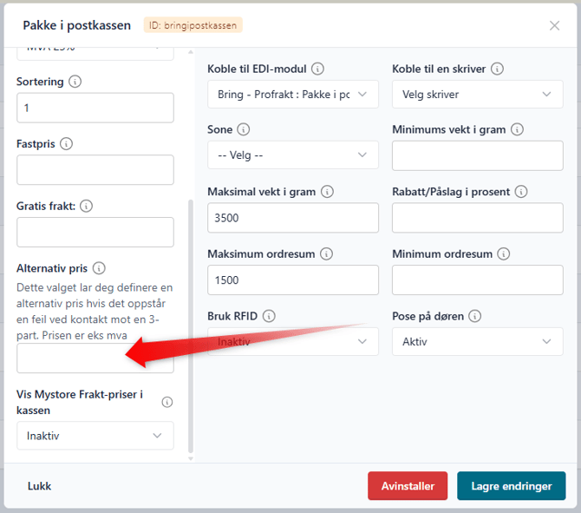
Task: Click Alternativ pris info icon
Action: [x=99, y=268]
